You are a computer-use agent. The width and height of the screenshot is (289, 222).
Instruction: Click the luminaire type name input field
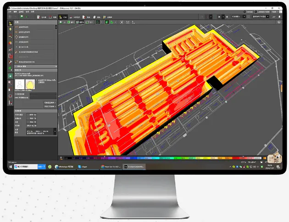[43, 94]
